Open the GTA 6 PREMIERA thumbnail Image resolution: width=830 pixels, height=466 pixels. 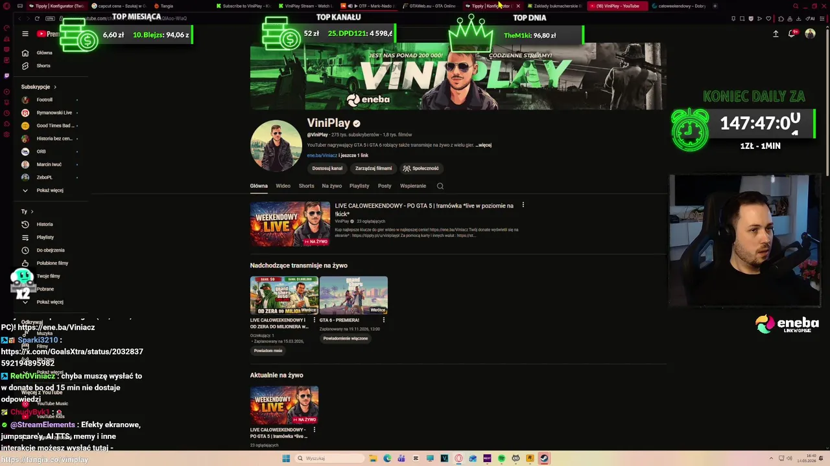(353, 296)
